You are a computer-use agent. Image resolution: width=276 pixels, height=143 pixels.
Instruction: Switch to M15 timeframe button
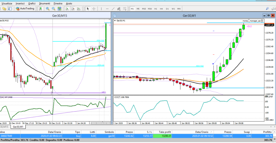[x=144, y=9]
